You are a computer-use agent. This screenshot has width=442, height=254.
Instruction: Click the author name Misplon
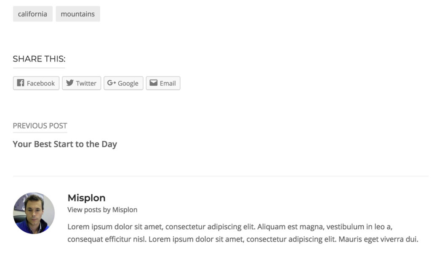pyautogui.click(x=86, y=198)
